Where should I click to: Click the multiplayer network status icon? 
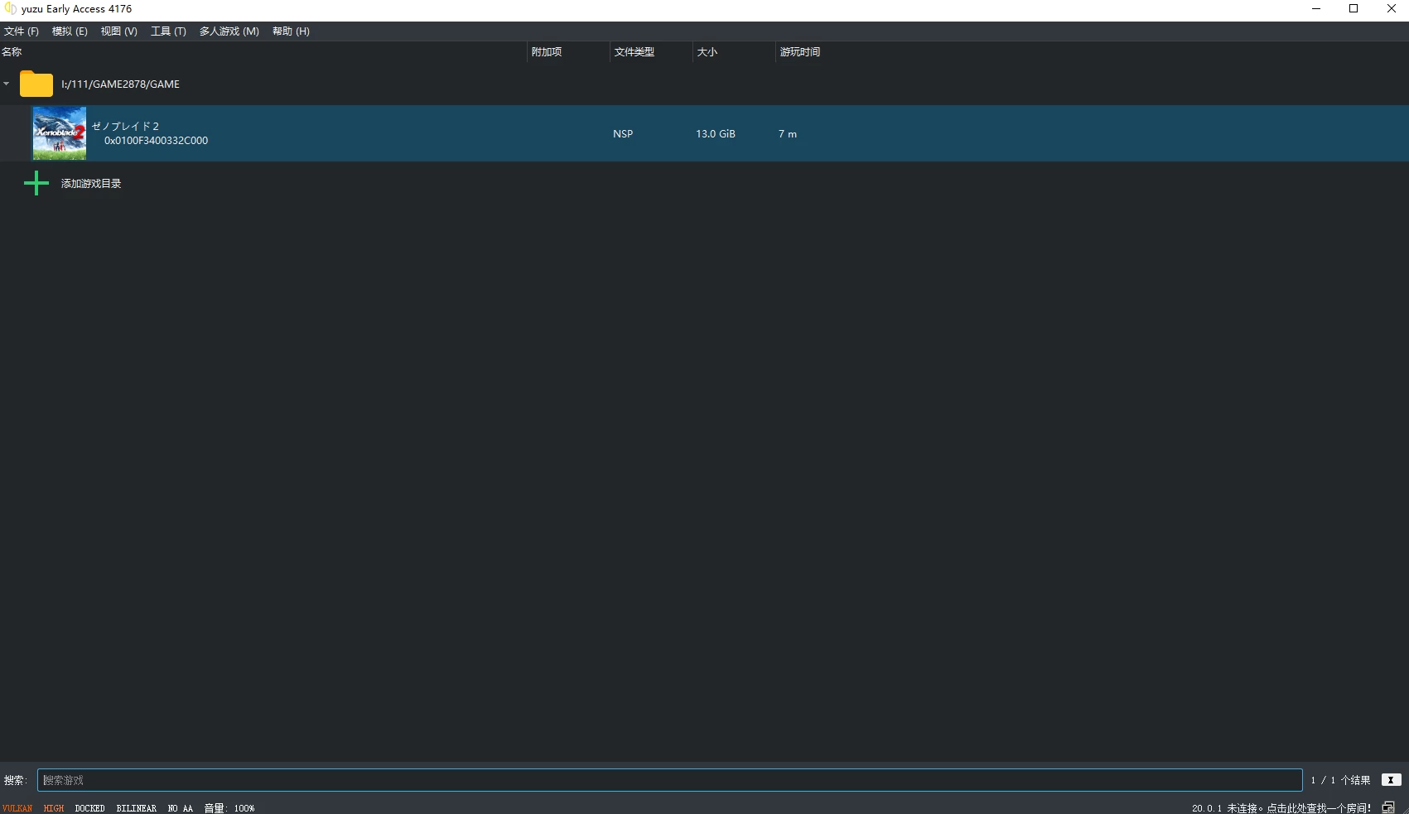pyautogui.click(x=1388, y=807)
